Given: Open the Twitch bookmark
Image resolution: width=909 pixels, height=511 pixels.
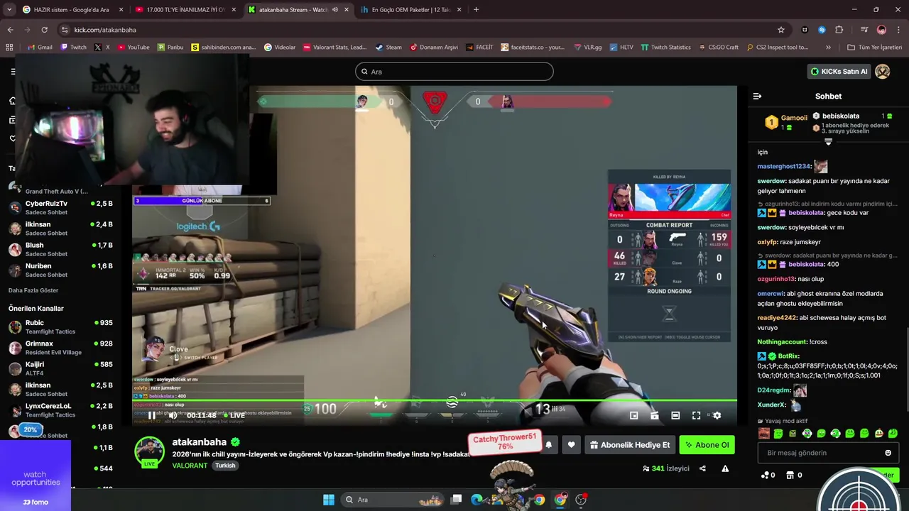Looking at the screenshot, I should tap(73, 48).
